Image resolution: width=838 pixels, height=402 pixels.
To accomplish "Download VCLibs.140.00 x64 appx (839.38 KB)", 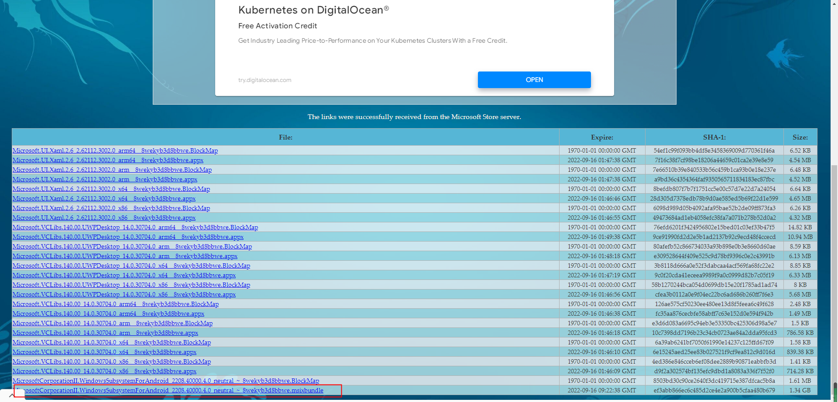I will pyautogui.click(x=104, y=352).
